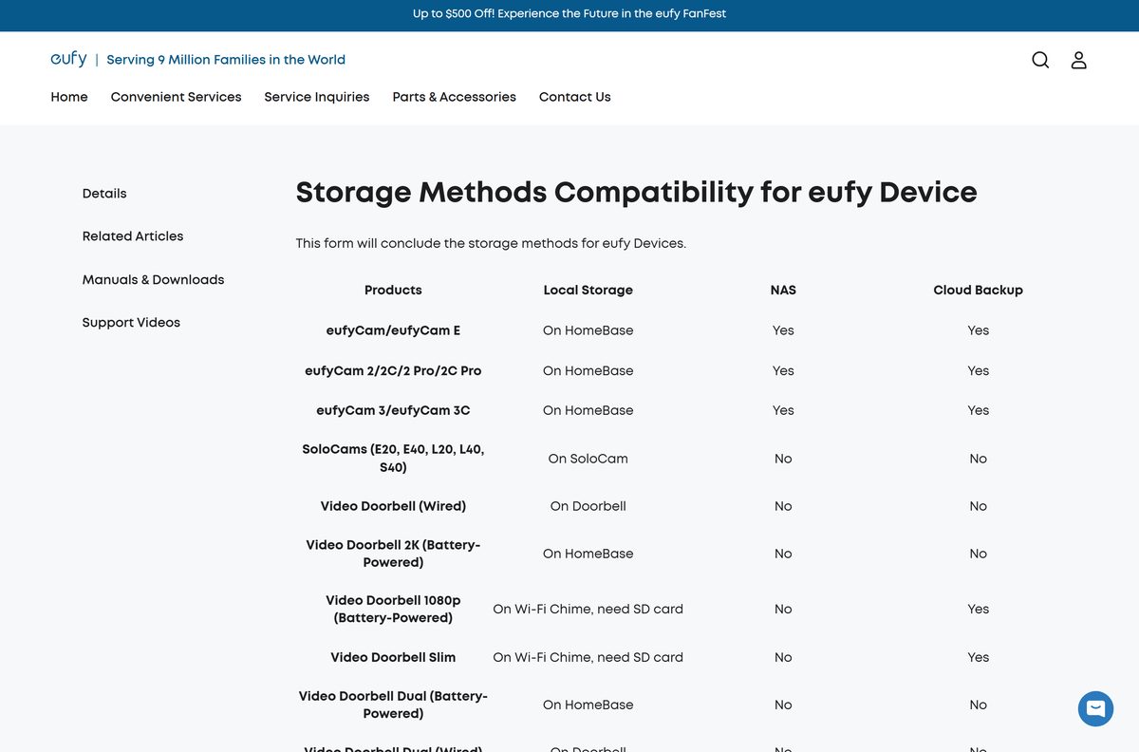
Task: Click NAS 'Yes' for eufyCam/eufyCam E
Action: coord(783,330)
